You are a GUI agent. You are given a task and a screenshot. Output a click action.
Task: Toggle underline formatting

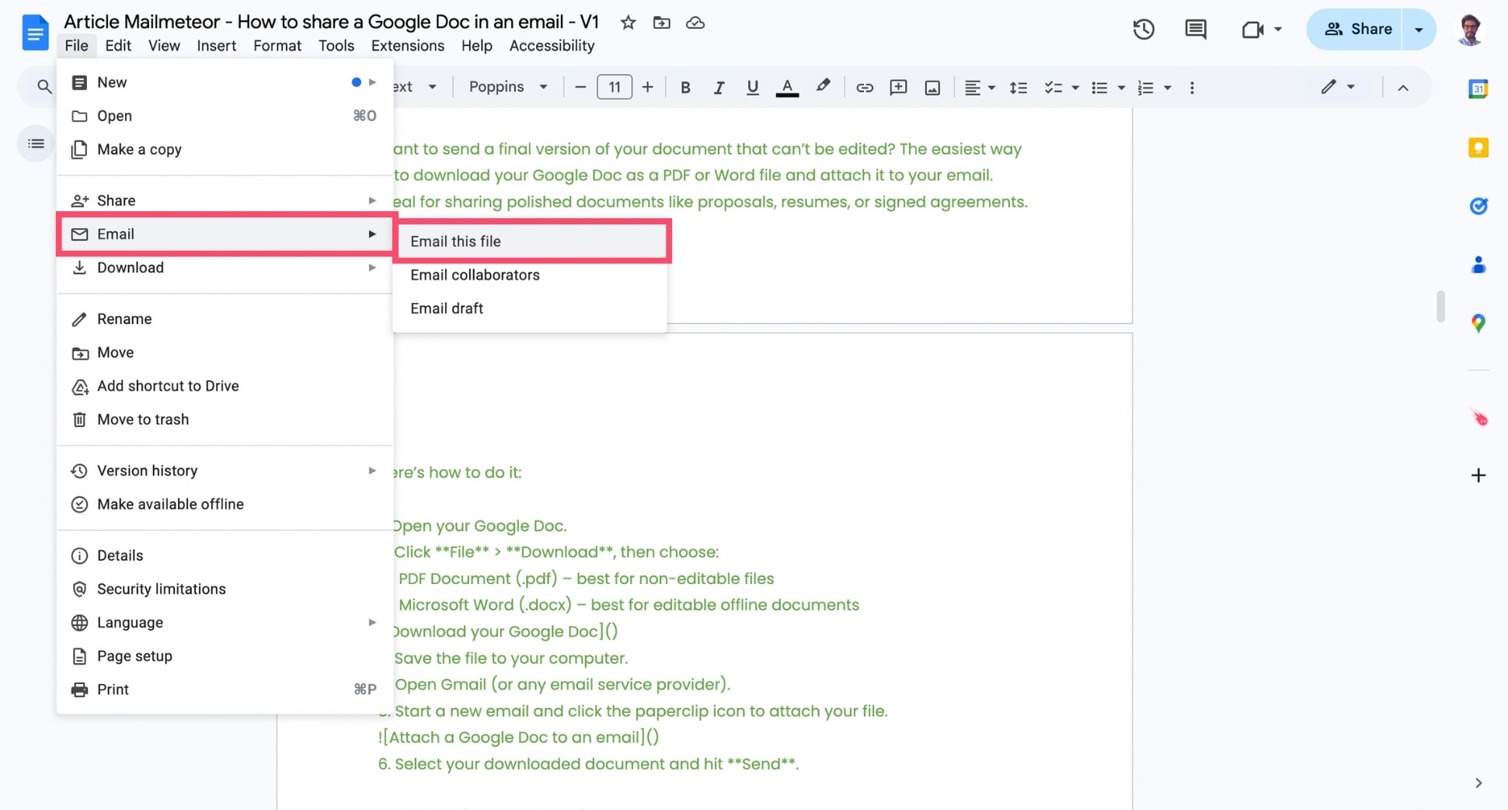[x=752, y=87]
